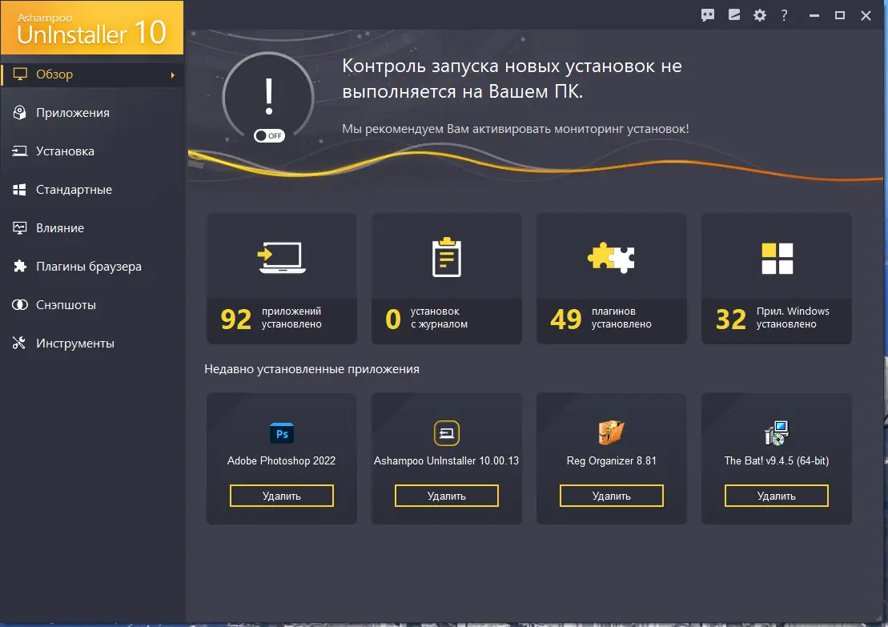The height and width of the screenshot is (627, 888).
Task: Open the Приложения section
Action: point(92,113)
